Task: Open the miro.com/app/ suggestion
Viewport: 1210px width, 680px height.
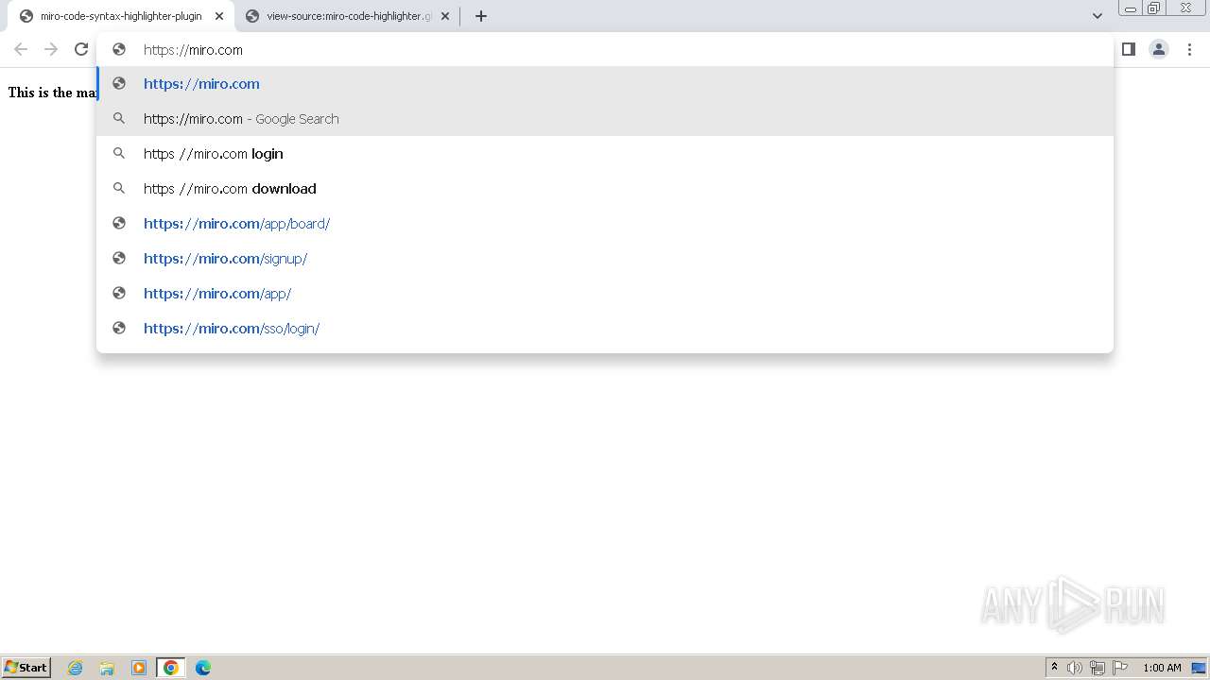Action: pos(605,294)
